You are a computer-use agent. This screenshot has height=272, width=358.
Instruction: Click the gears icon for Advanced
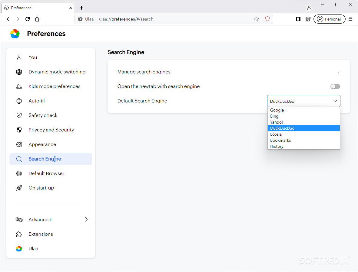point(19,220)
